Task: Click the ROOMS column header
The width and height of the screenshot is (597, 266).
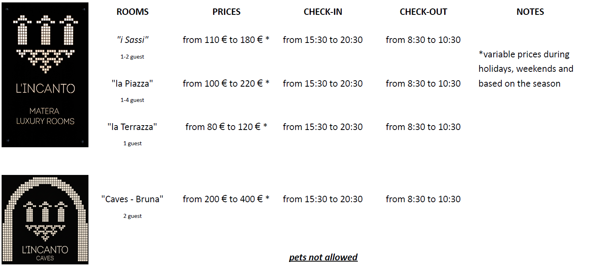Action: [133, 12]
